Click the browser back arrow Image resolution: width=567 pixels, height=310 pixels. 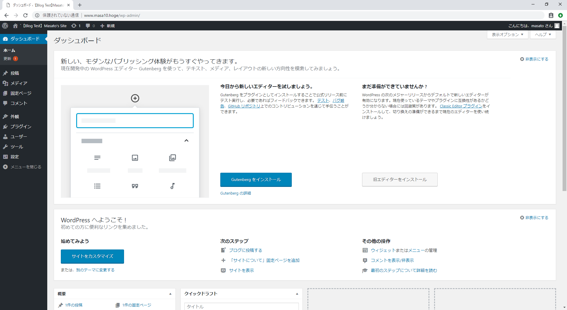point(6,15)
